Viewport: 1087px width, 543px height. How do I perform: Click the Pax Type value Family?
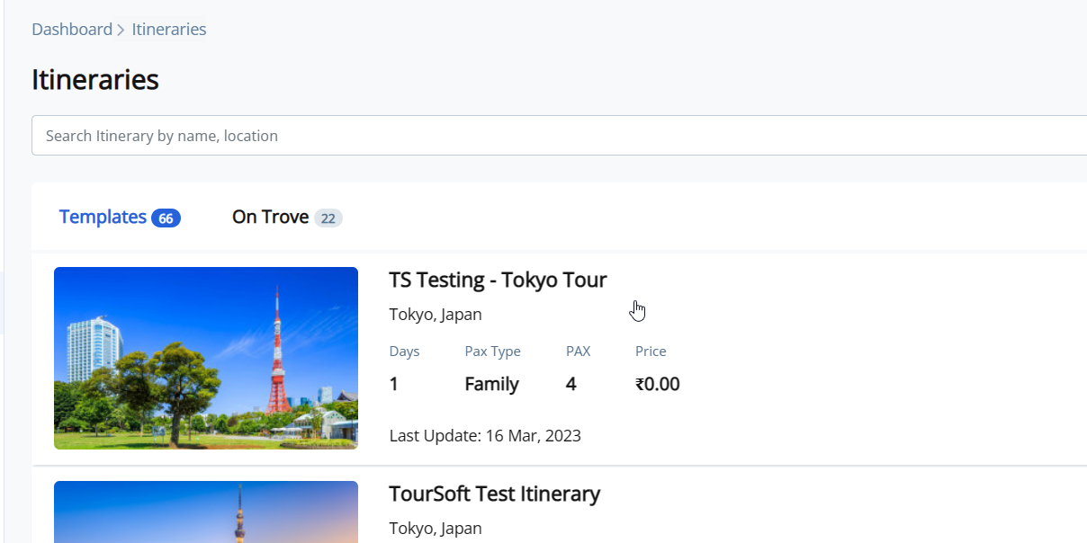pyautogui.click(x=491, y=385)
